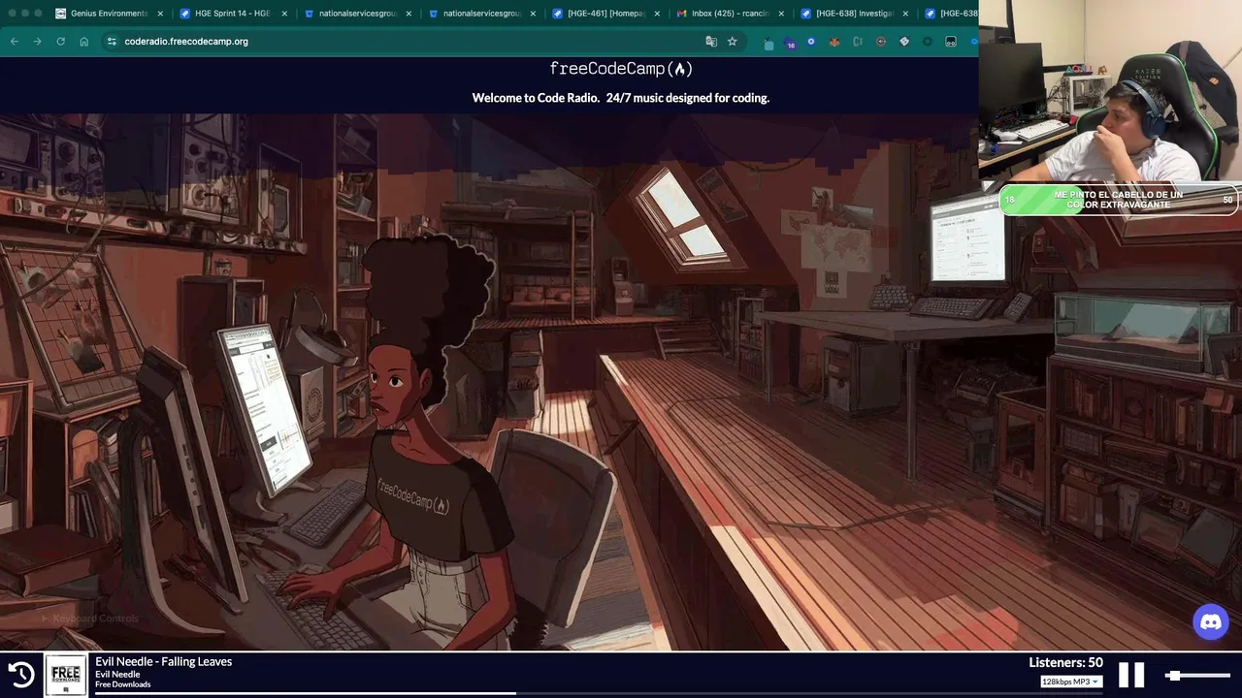
Task: Open the MetaMask fox extension
Action: [834, 42]
